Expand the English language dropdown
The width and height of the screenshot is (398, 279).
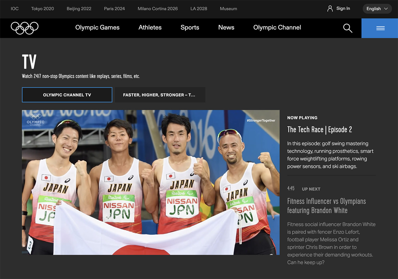point(377,9)
